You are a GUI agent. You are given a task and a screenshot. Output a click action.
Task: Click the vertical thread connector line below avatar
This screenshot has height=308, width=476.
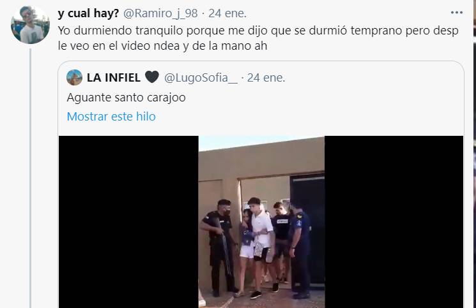click(x=31, y=178)
